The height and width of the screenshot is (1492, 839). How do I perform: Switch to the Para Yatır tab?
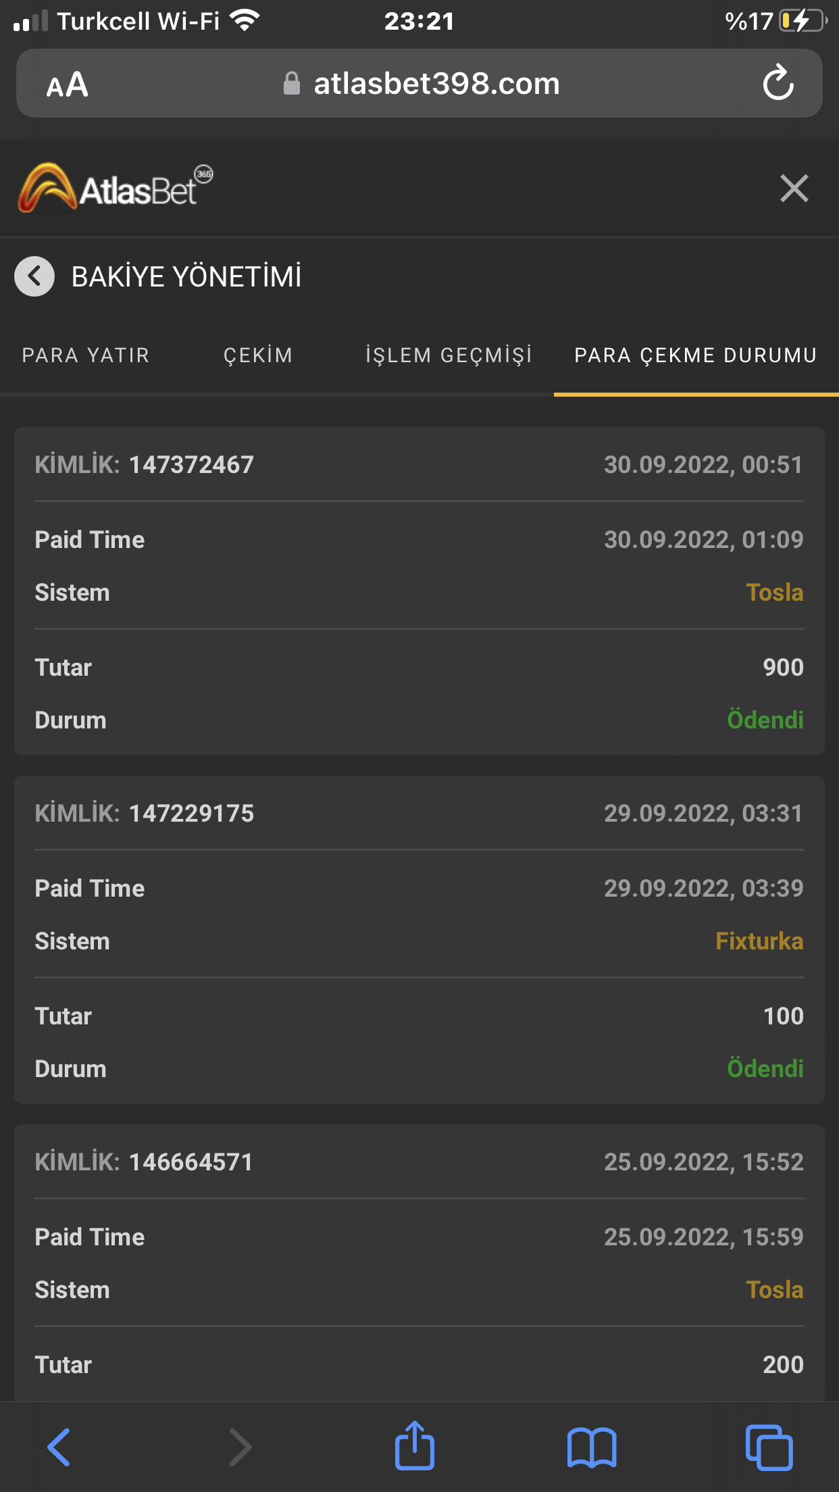point(86,355)
